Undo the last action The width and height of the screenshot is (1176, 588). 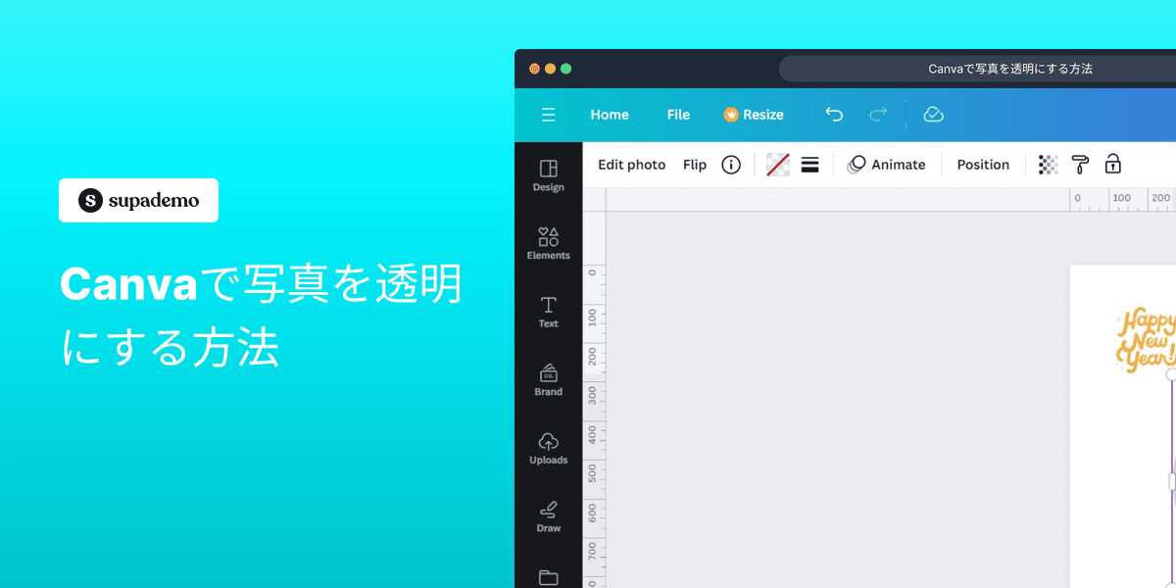(x=834, y=115)
